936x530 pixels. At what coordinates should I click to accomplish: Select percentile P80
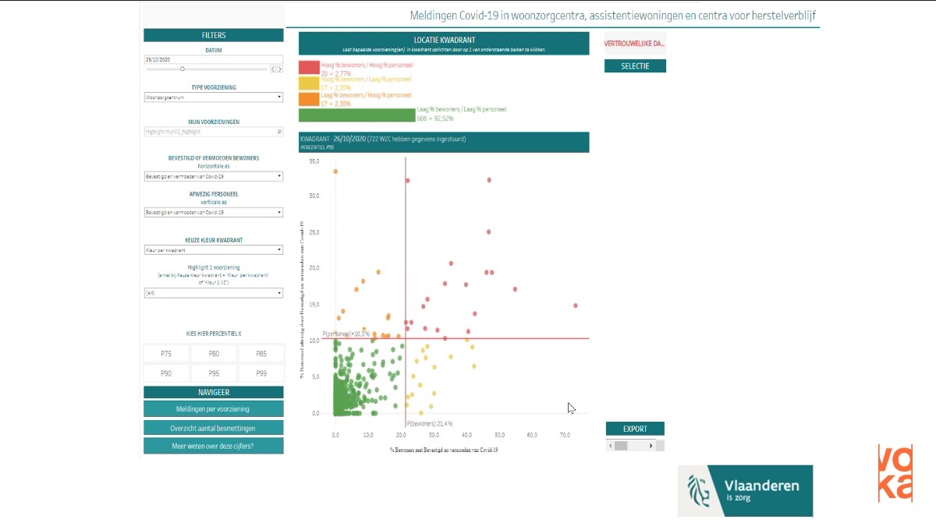214,354
